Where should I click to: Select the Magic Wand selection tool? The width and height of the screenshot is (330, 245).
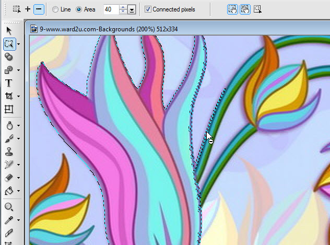[9, 44]
